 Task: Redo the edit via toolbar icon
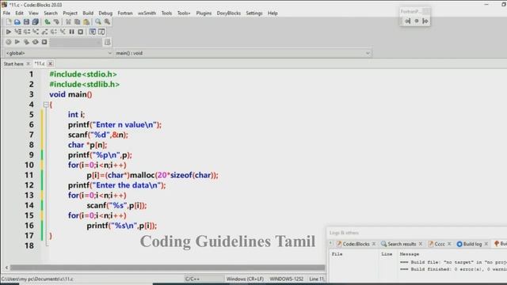point(56,21)
